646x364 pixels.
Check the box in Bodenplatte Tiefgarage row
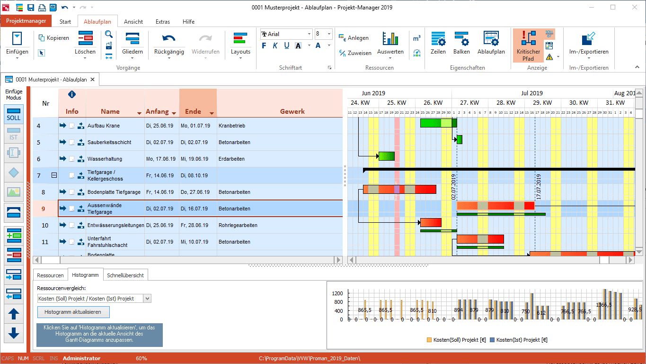(x=71, y=192)
